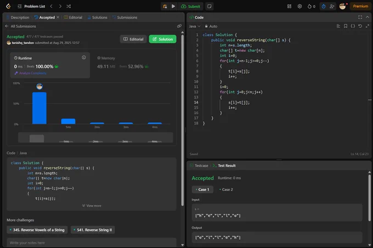
Task: Toggle the Auto lock setting
Action: [x=211, y=26]
